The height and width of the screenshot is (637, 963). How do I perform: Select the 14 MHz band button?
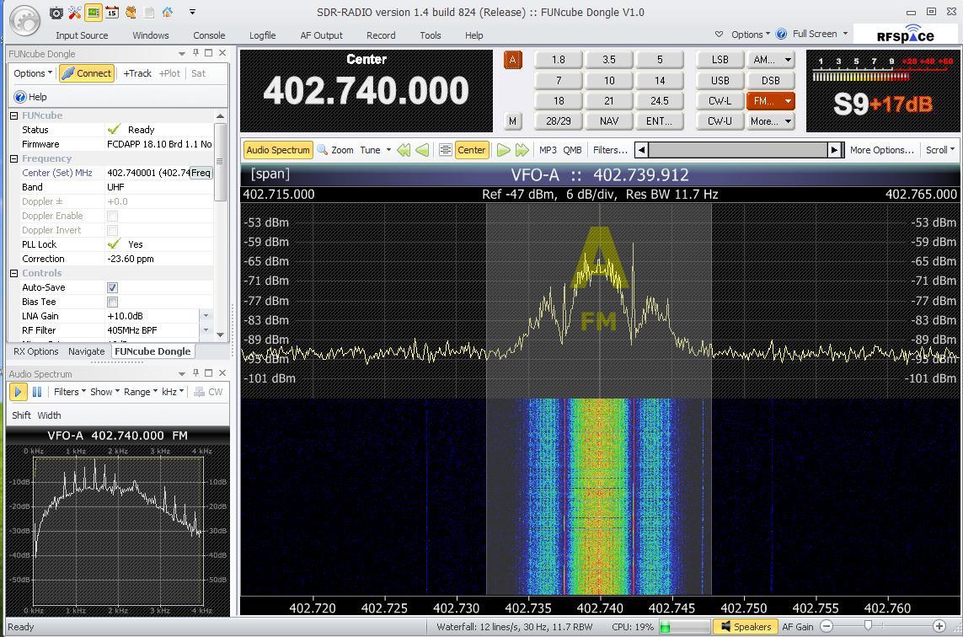(659, 81)
